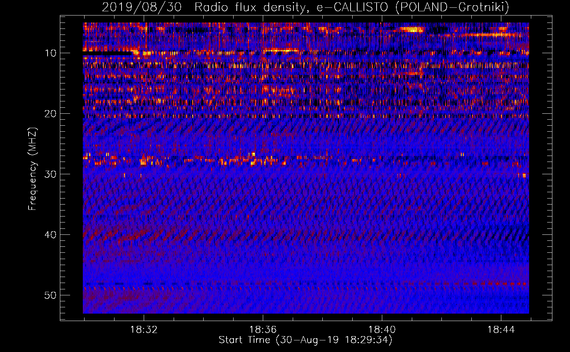Click the 18:40 time tick label
Viewport: 570px width, 352px height.
(x=382, y=330)
